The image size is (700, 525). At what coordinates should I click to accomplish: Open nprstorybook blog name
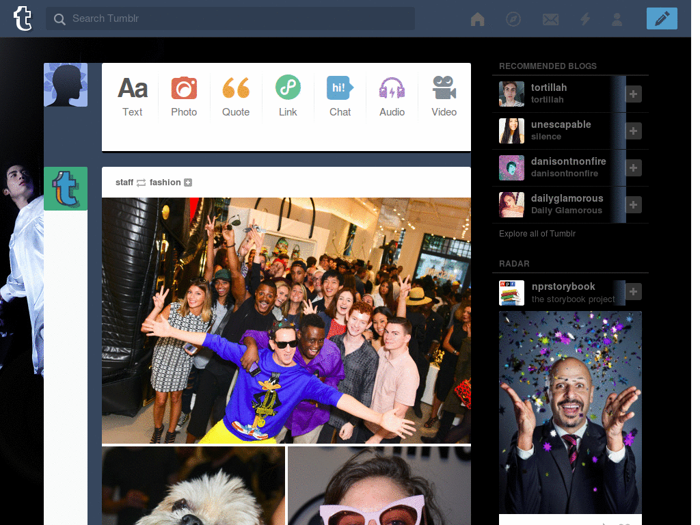pos(563,286)
